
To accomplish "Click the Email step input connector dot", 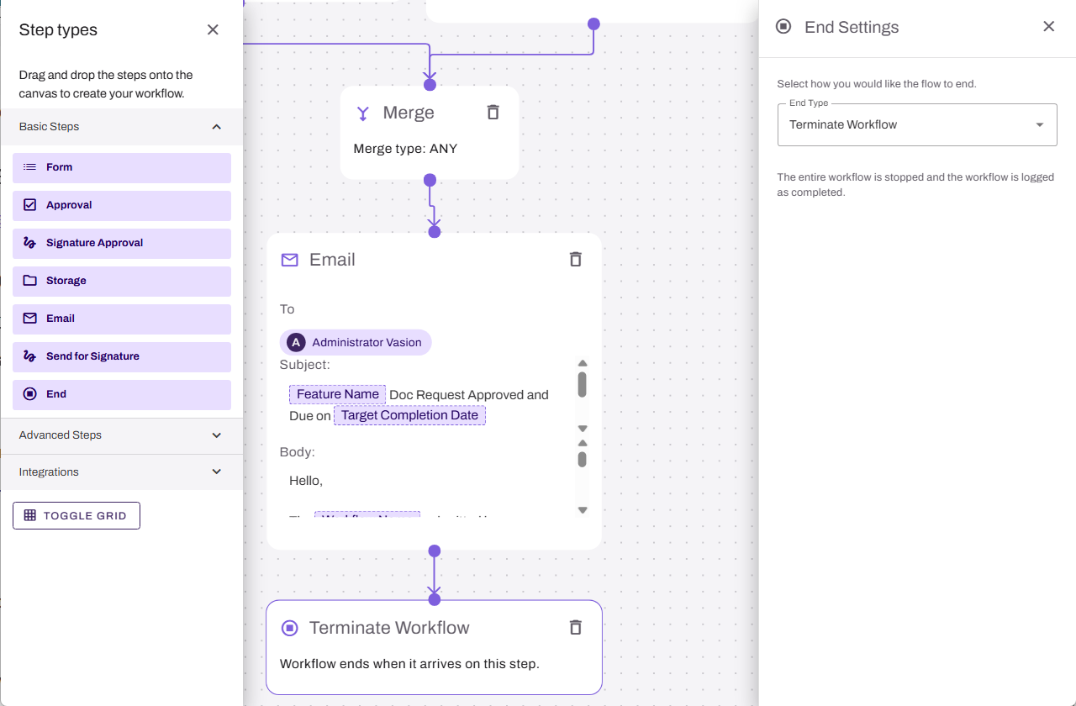I will pyautogui.click(x=434, y=232).
